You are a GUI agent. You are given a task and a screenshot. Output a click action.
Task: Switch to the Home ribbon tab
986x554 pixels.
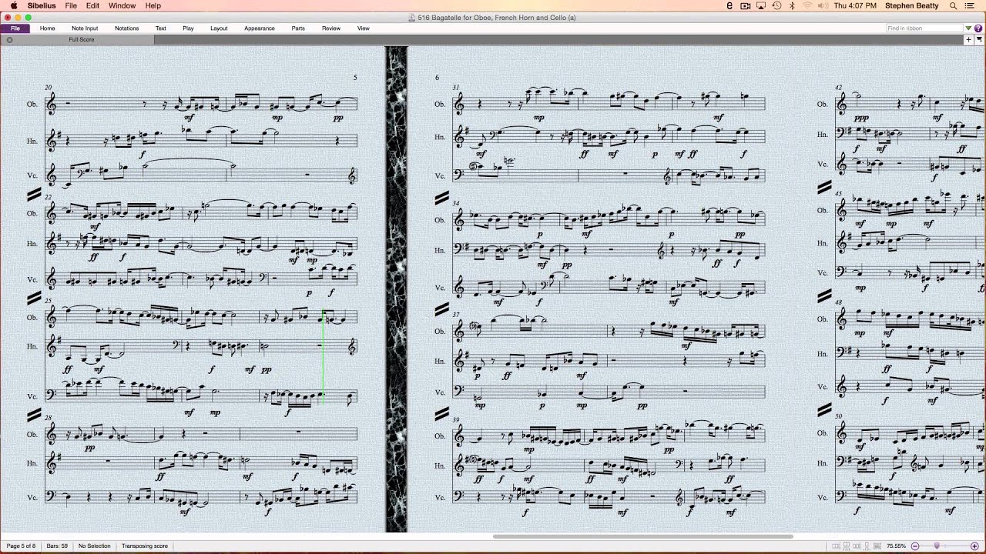[x=48, y=28]
